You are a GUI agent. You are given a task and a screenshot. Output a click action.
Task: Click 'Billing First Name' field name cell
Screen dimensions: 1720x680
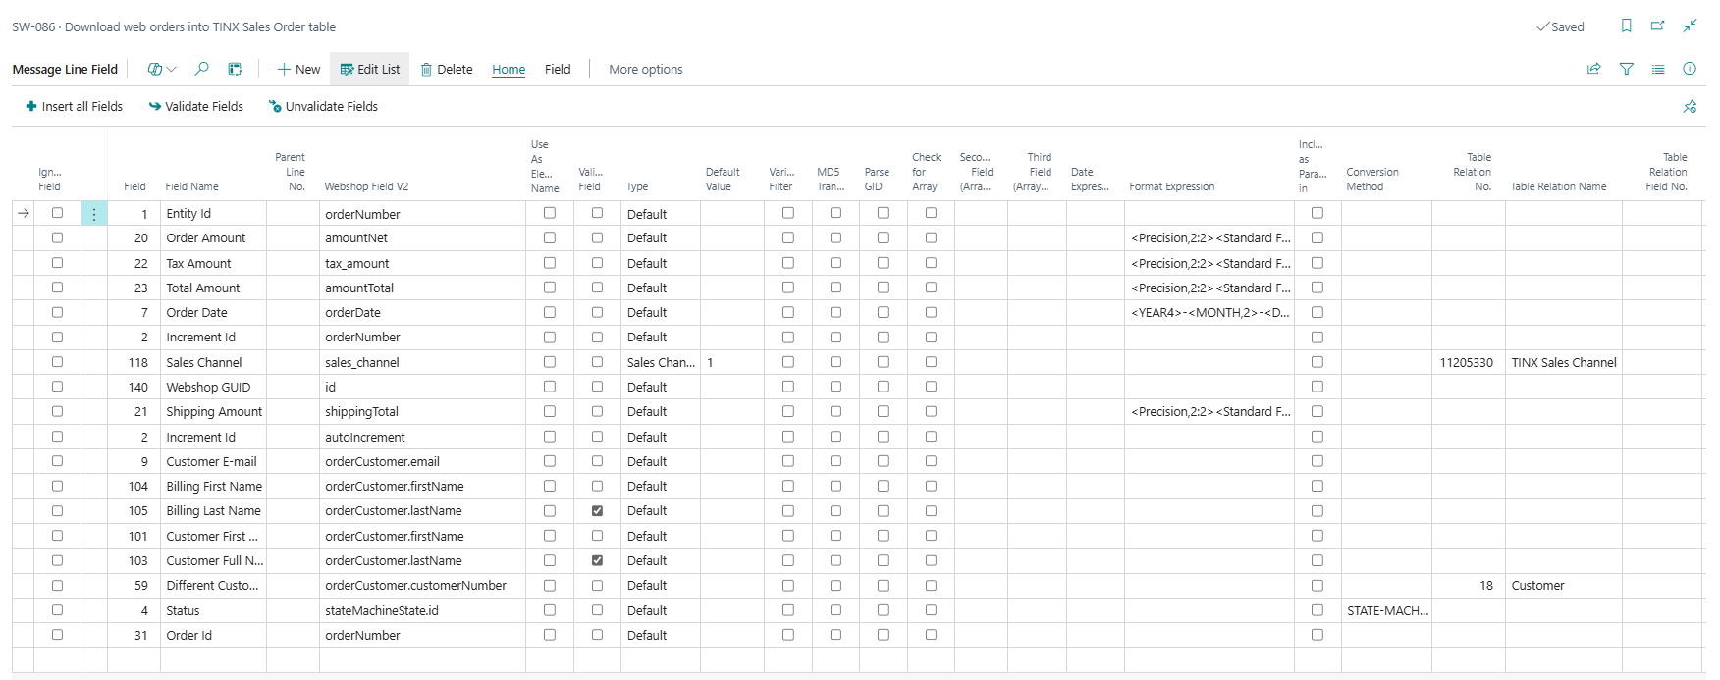[x=214, y=487]
